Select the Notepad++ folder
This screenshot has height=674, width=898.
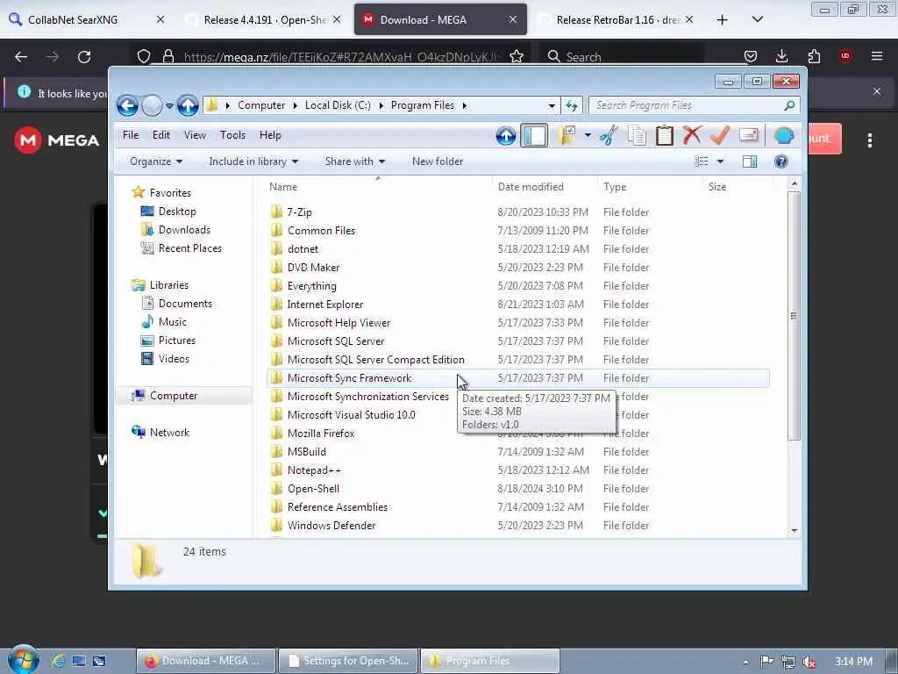pos(314,470)
